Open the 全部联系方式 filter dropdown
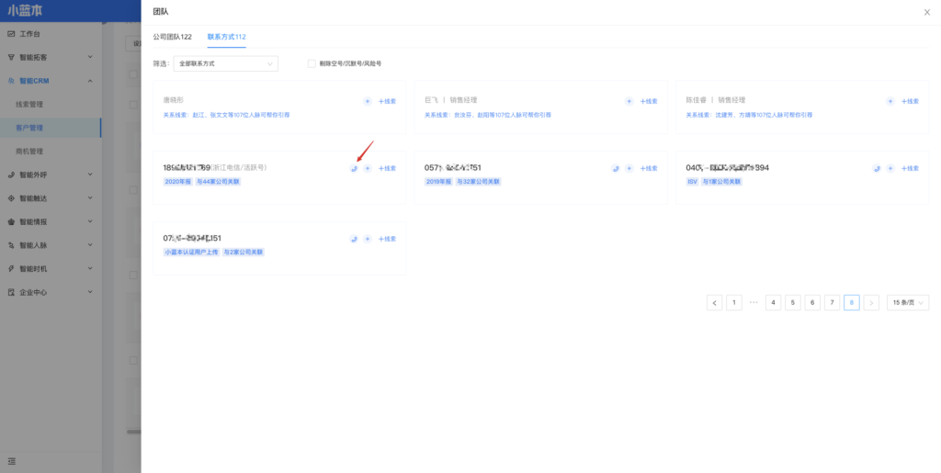Image resolution: width=941 pixels, height=473 pixels. click(x=225, y=64)
